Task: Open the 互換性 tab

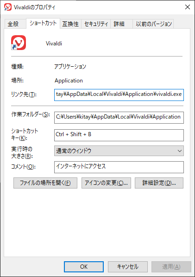Action: [70, 24]
